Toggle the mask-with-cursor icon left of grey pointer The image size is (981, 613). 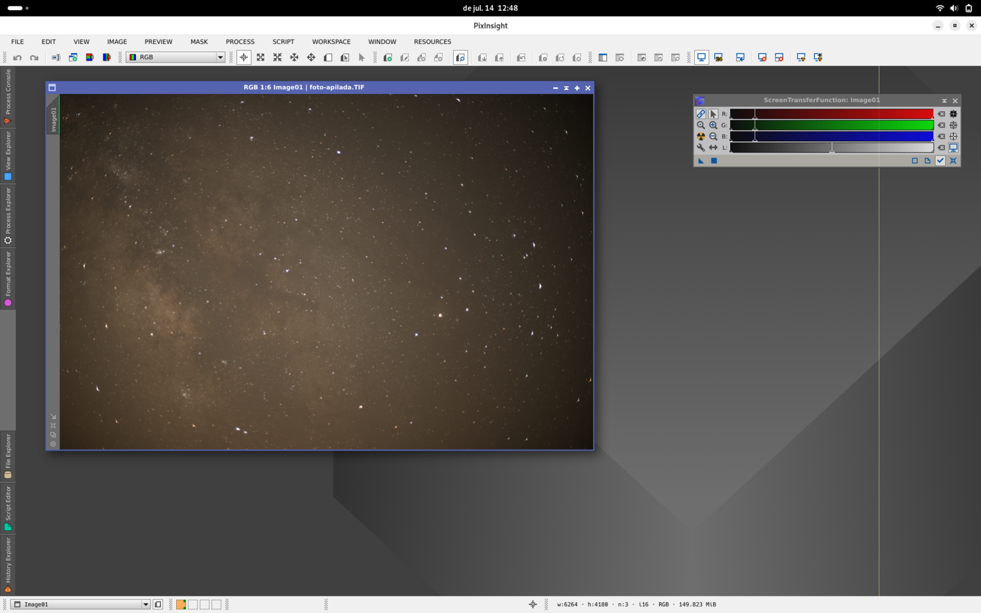(345, 57)
